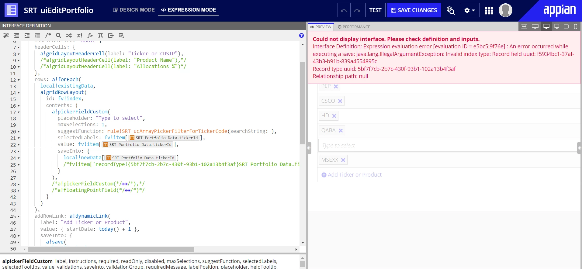The image size is (582, 269).
Task: Click the SRT_ucArrayPickerFilterForTickerCode rule reference
Action: click(167, 131)
